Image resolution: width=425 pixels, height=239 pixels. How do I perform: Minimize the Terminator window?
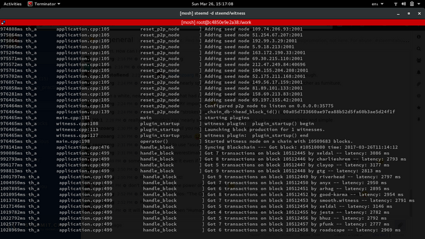coord(398,13)
